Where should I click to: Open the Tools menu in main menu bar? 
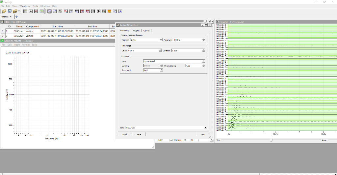click(35, 6)
